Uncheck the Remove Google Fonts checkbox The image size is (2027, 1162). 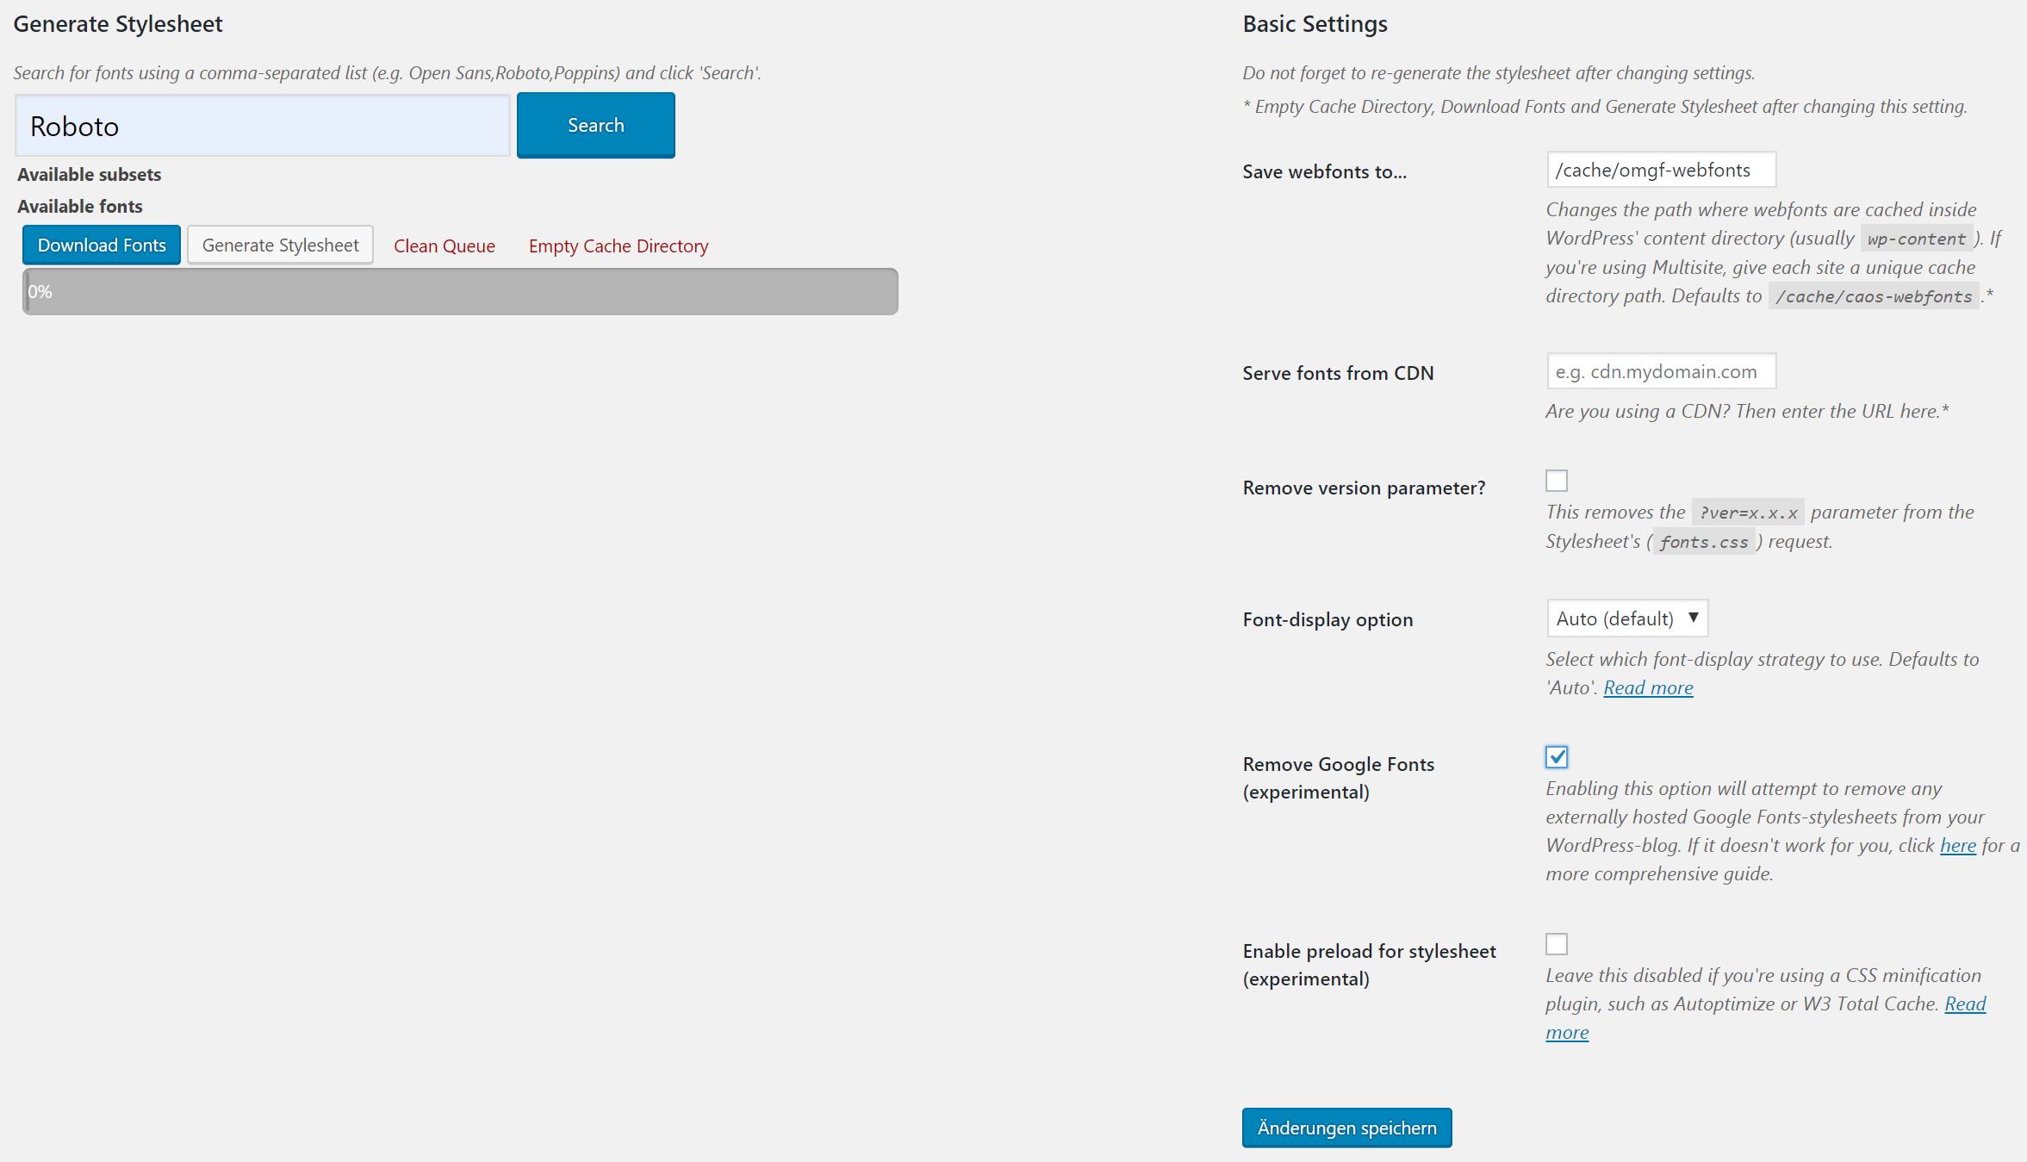pos(1556,757)
